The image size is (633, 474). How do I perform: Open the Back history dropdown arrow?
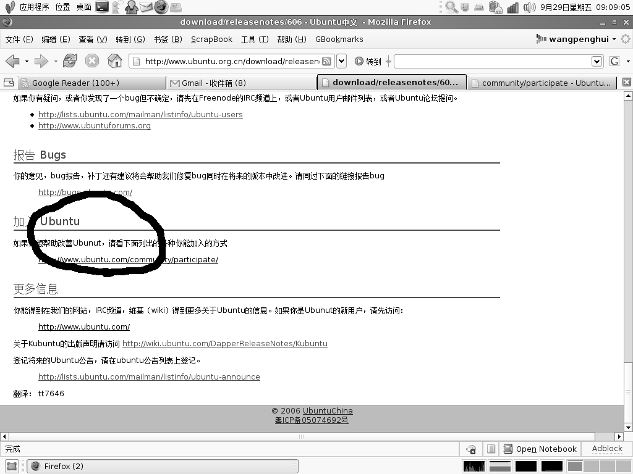pyautogui.click(x=27, y=61)
